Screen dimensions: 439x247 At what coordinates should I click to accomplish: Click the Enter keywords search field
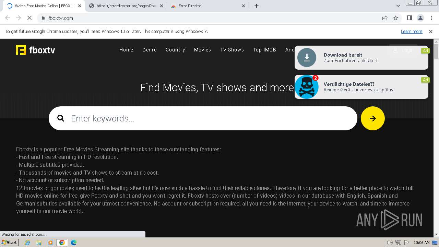point(203,118)
